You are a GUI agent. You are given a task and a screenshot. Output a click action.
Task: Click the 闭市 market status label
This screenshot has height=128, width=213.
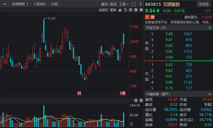click(208, 11)
